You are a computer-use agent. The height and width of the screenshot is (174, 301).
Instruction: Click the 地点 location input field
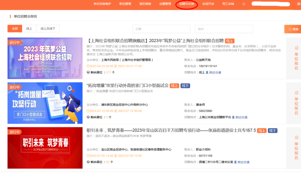tap(224, 29)
